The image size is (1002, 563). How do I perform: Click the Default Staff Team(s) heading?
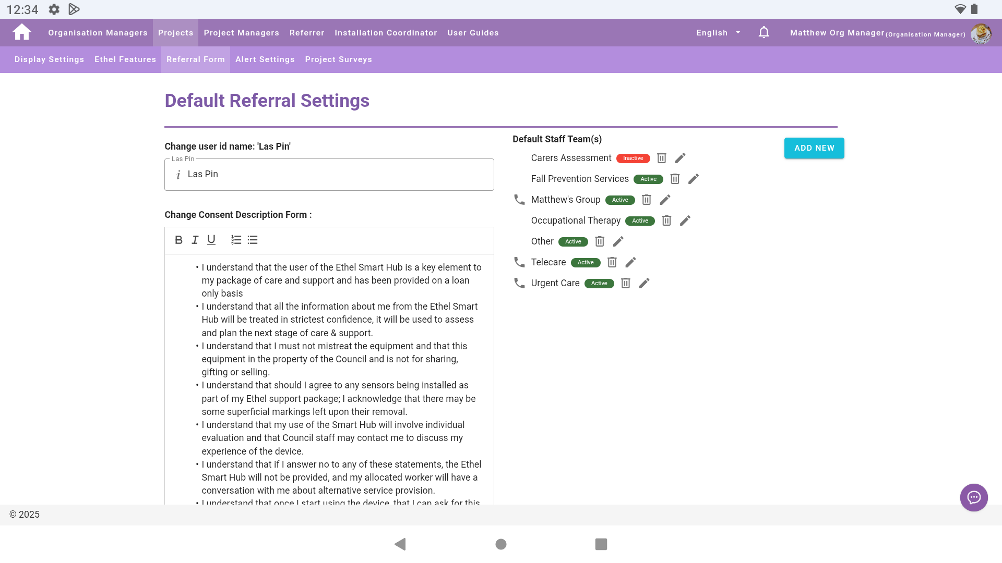pyautogui.click(x=557, y=139)
